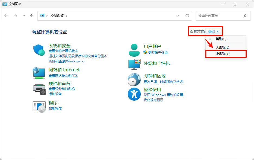Open 用户帐户 via its icon
This screenshot has width=254, height=160.
[134, 50]
